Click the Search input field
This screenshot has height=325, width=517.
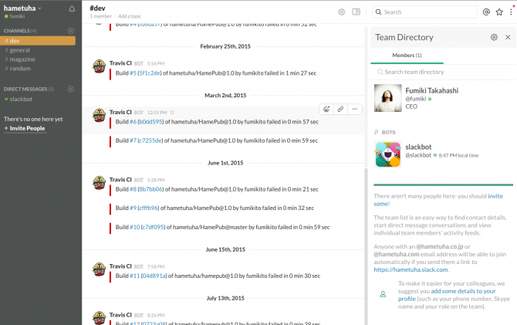(424, 12)
